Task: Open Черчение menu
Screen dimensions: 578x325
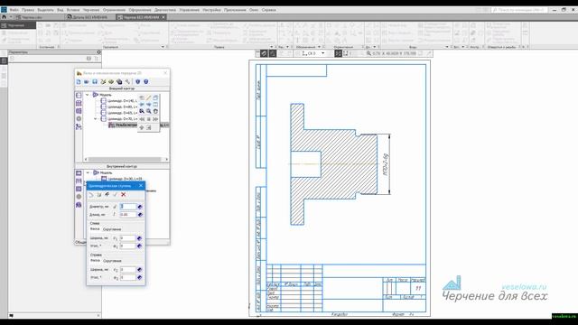Action: (x=91, y=10)
